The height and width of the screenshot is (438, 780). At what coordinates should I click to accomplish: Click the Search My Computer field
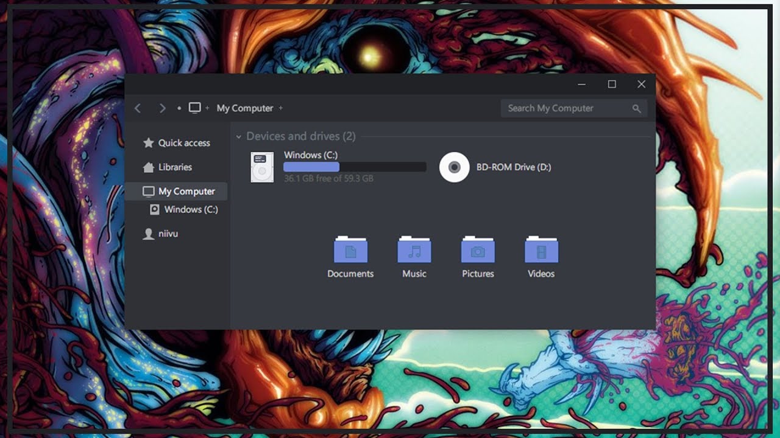pyautogui.click(x=574, y=108)
